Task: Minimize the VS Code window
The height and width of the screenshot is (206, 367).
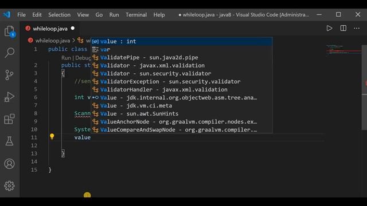Action: click(x=319, y=14)
